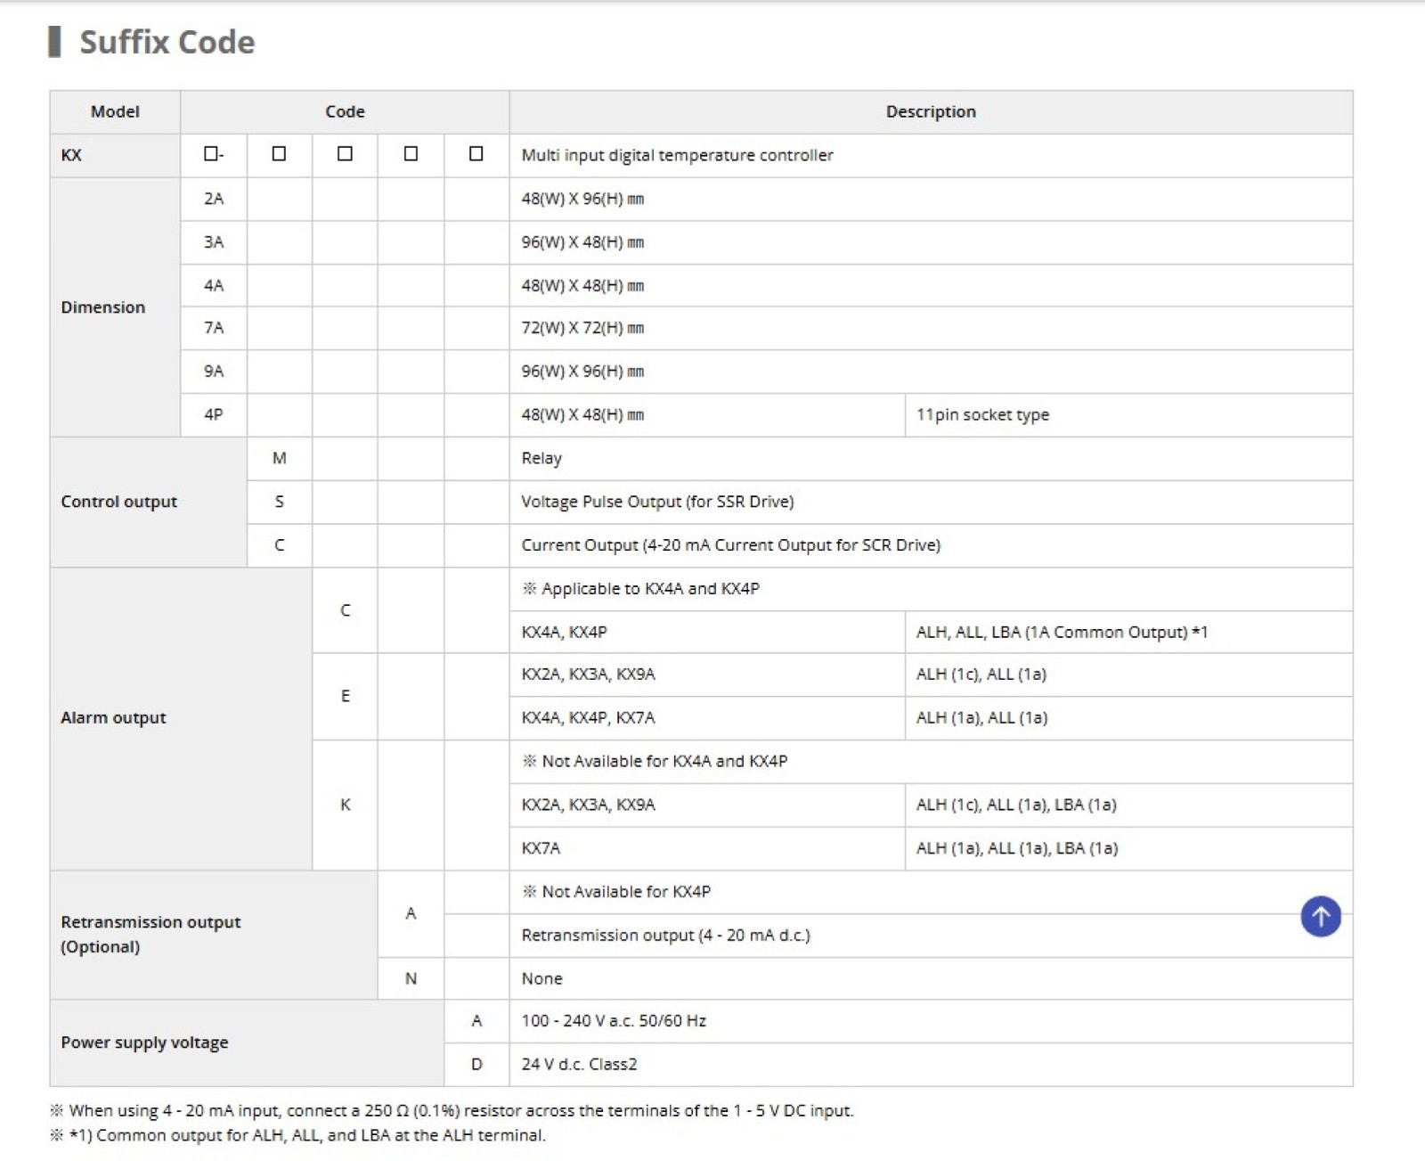
Task: Click the 'Description' column header
Action: pyautogui.click(x=931, y=111)
